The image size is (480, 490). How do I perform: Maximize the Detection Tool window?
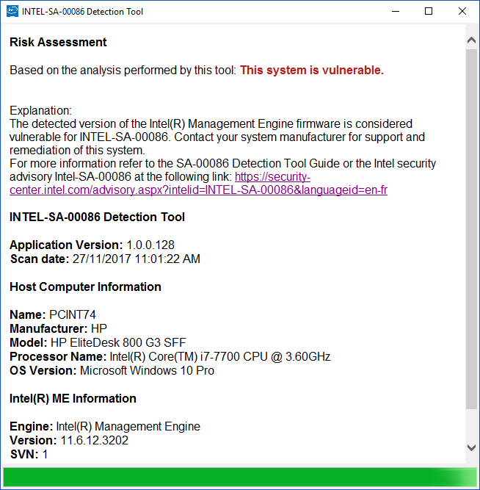pyautogui.click(x=429, y=12)
